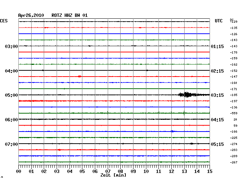Click the 03 minute axis tick label
Screen dimensions: 239x181
57,171
